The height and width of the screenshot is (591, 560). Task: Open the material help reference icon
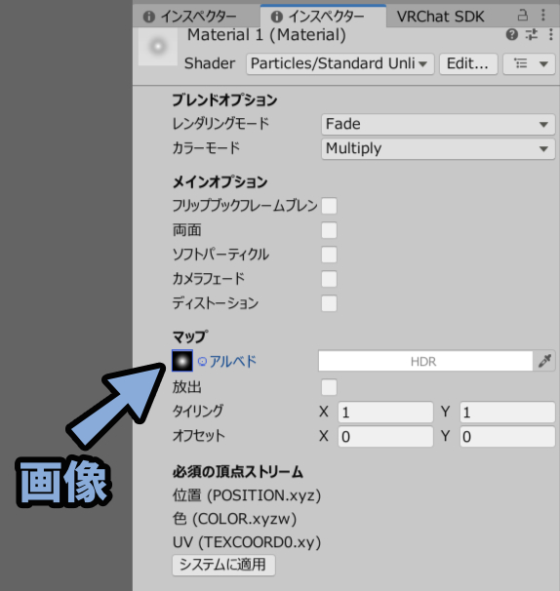512,35
